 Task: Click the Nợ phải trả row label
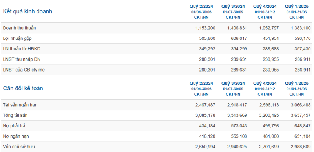(x=14, y=126)
